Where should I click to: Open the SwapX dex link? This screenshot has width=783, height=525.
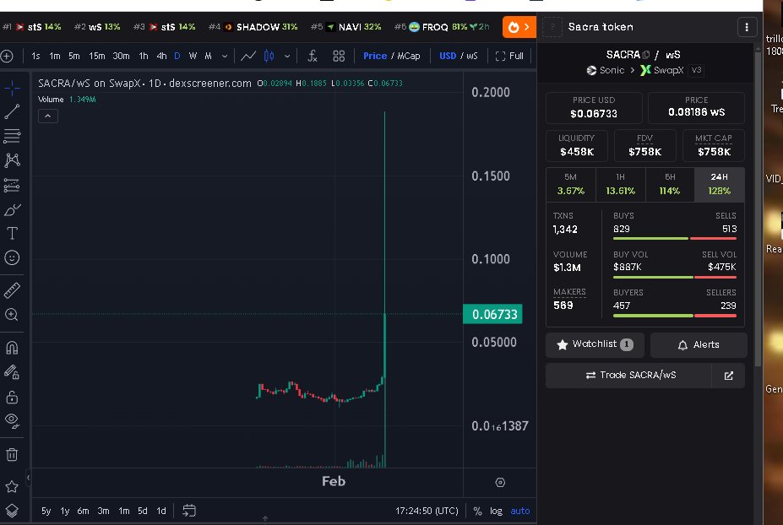[x=661, y=70]
